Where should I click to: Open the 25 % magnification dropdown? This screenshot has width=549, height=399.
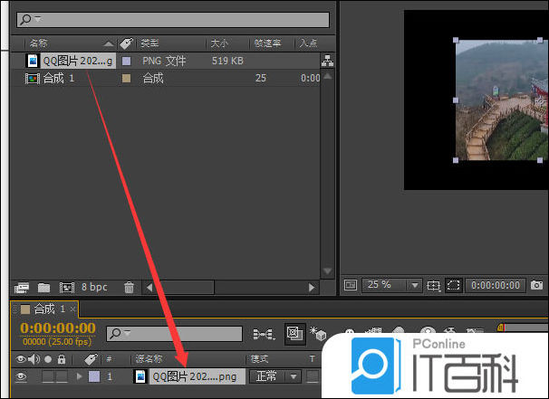click(x=391, y=285)
